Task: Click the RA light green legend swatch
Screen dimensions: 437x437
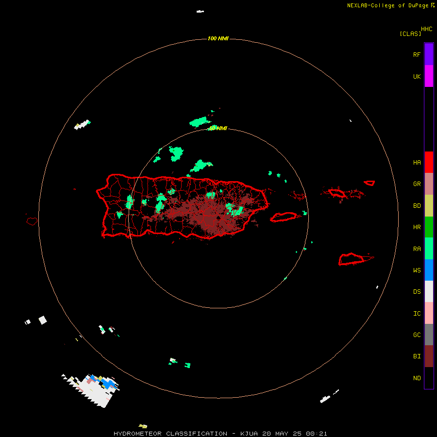Action: coord(429,249)
